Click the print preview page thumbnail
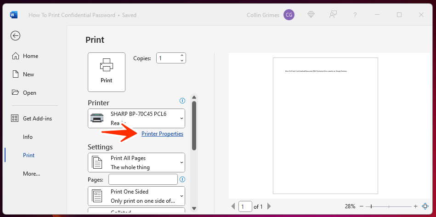The width and height of the screenshot is (436, 217). click(325, 126)
